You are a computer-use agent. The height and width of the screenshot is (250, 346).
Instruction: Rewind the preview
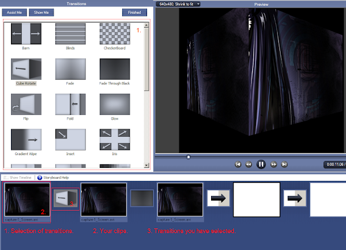click(x=249, y=164)
